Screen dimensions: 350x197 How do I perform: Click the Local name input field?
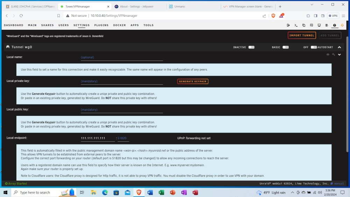click(x=122, y=58)
